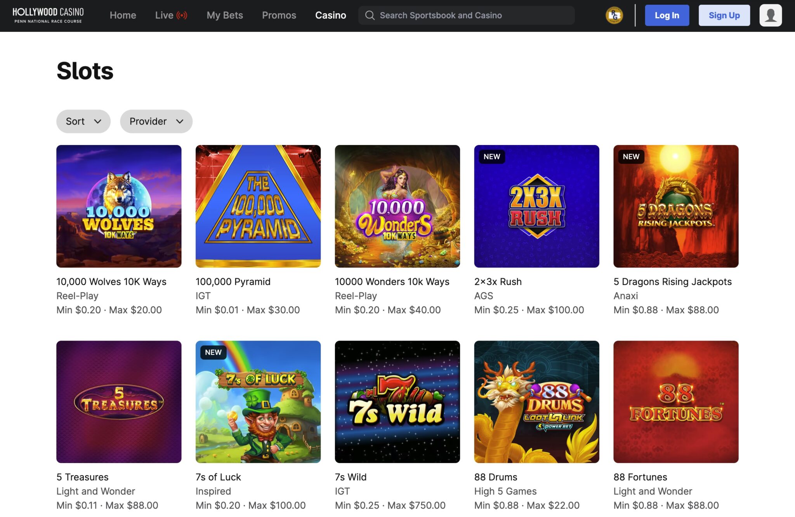Viewport: 795px width, 517px height.
Task: Open the 2x3x Rush game thumbnail
Action: click(536, 206)
